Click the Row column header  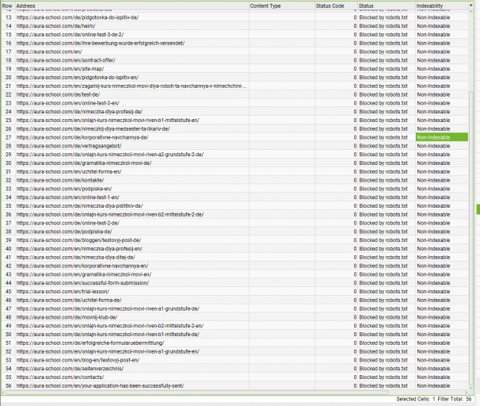pyautogui.click(x=7, y=6)
